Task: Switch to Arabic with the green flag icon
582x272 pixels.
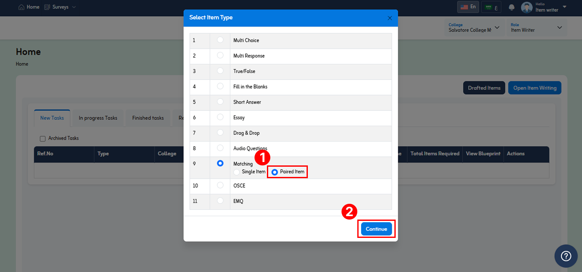Action: pos(489,7)
